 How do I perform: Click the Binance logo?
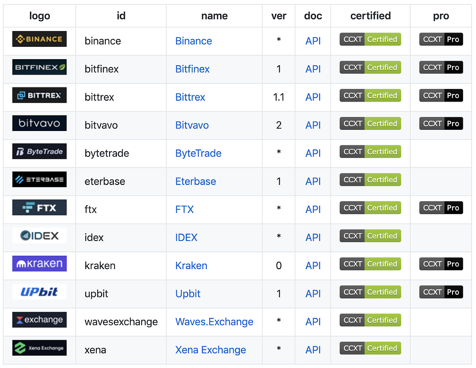click(x=39, y=39)
